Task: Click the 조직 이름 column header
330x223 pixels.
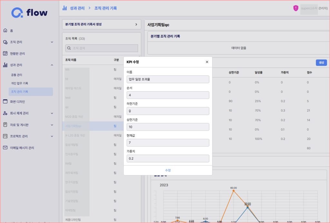Action: [x=71, y=60]
